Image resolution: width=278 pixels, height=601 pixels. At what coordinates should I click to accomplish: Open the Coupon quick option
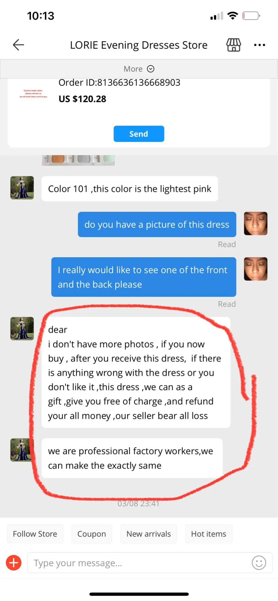(x=92, y=534)
